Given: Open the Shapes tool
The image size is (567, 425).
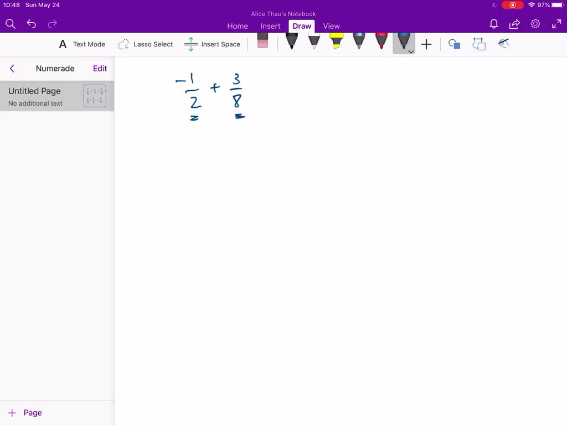Looking at the screenshot, I should [x=454, y=44].
